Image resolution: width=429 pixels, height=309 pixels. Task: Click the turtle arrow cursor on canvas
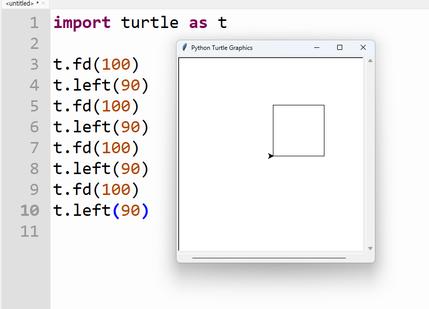click(270, 156)
